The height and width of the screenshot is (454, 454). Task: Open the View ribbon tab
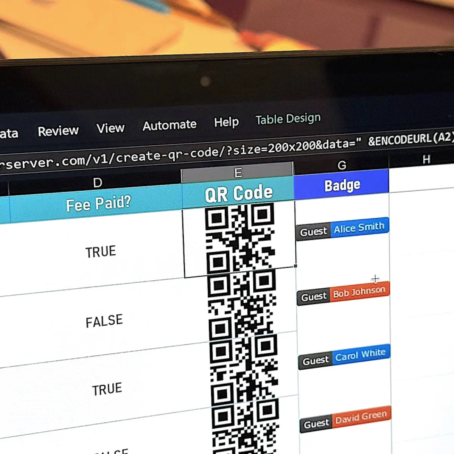(x=110, y=128)
